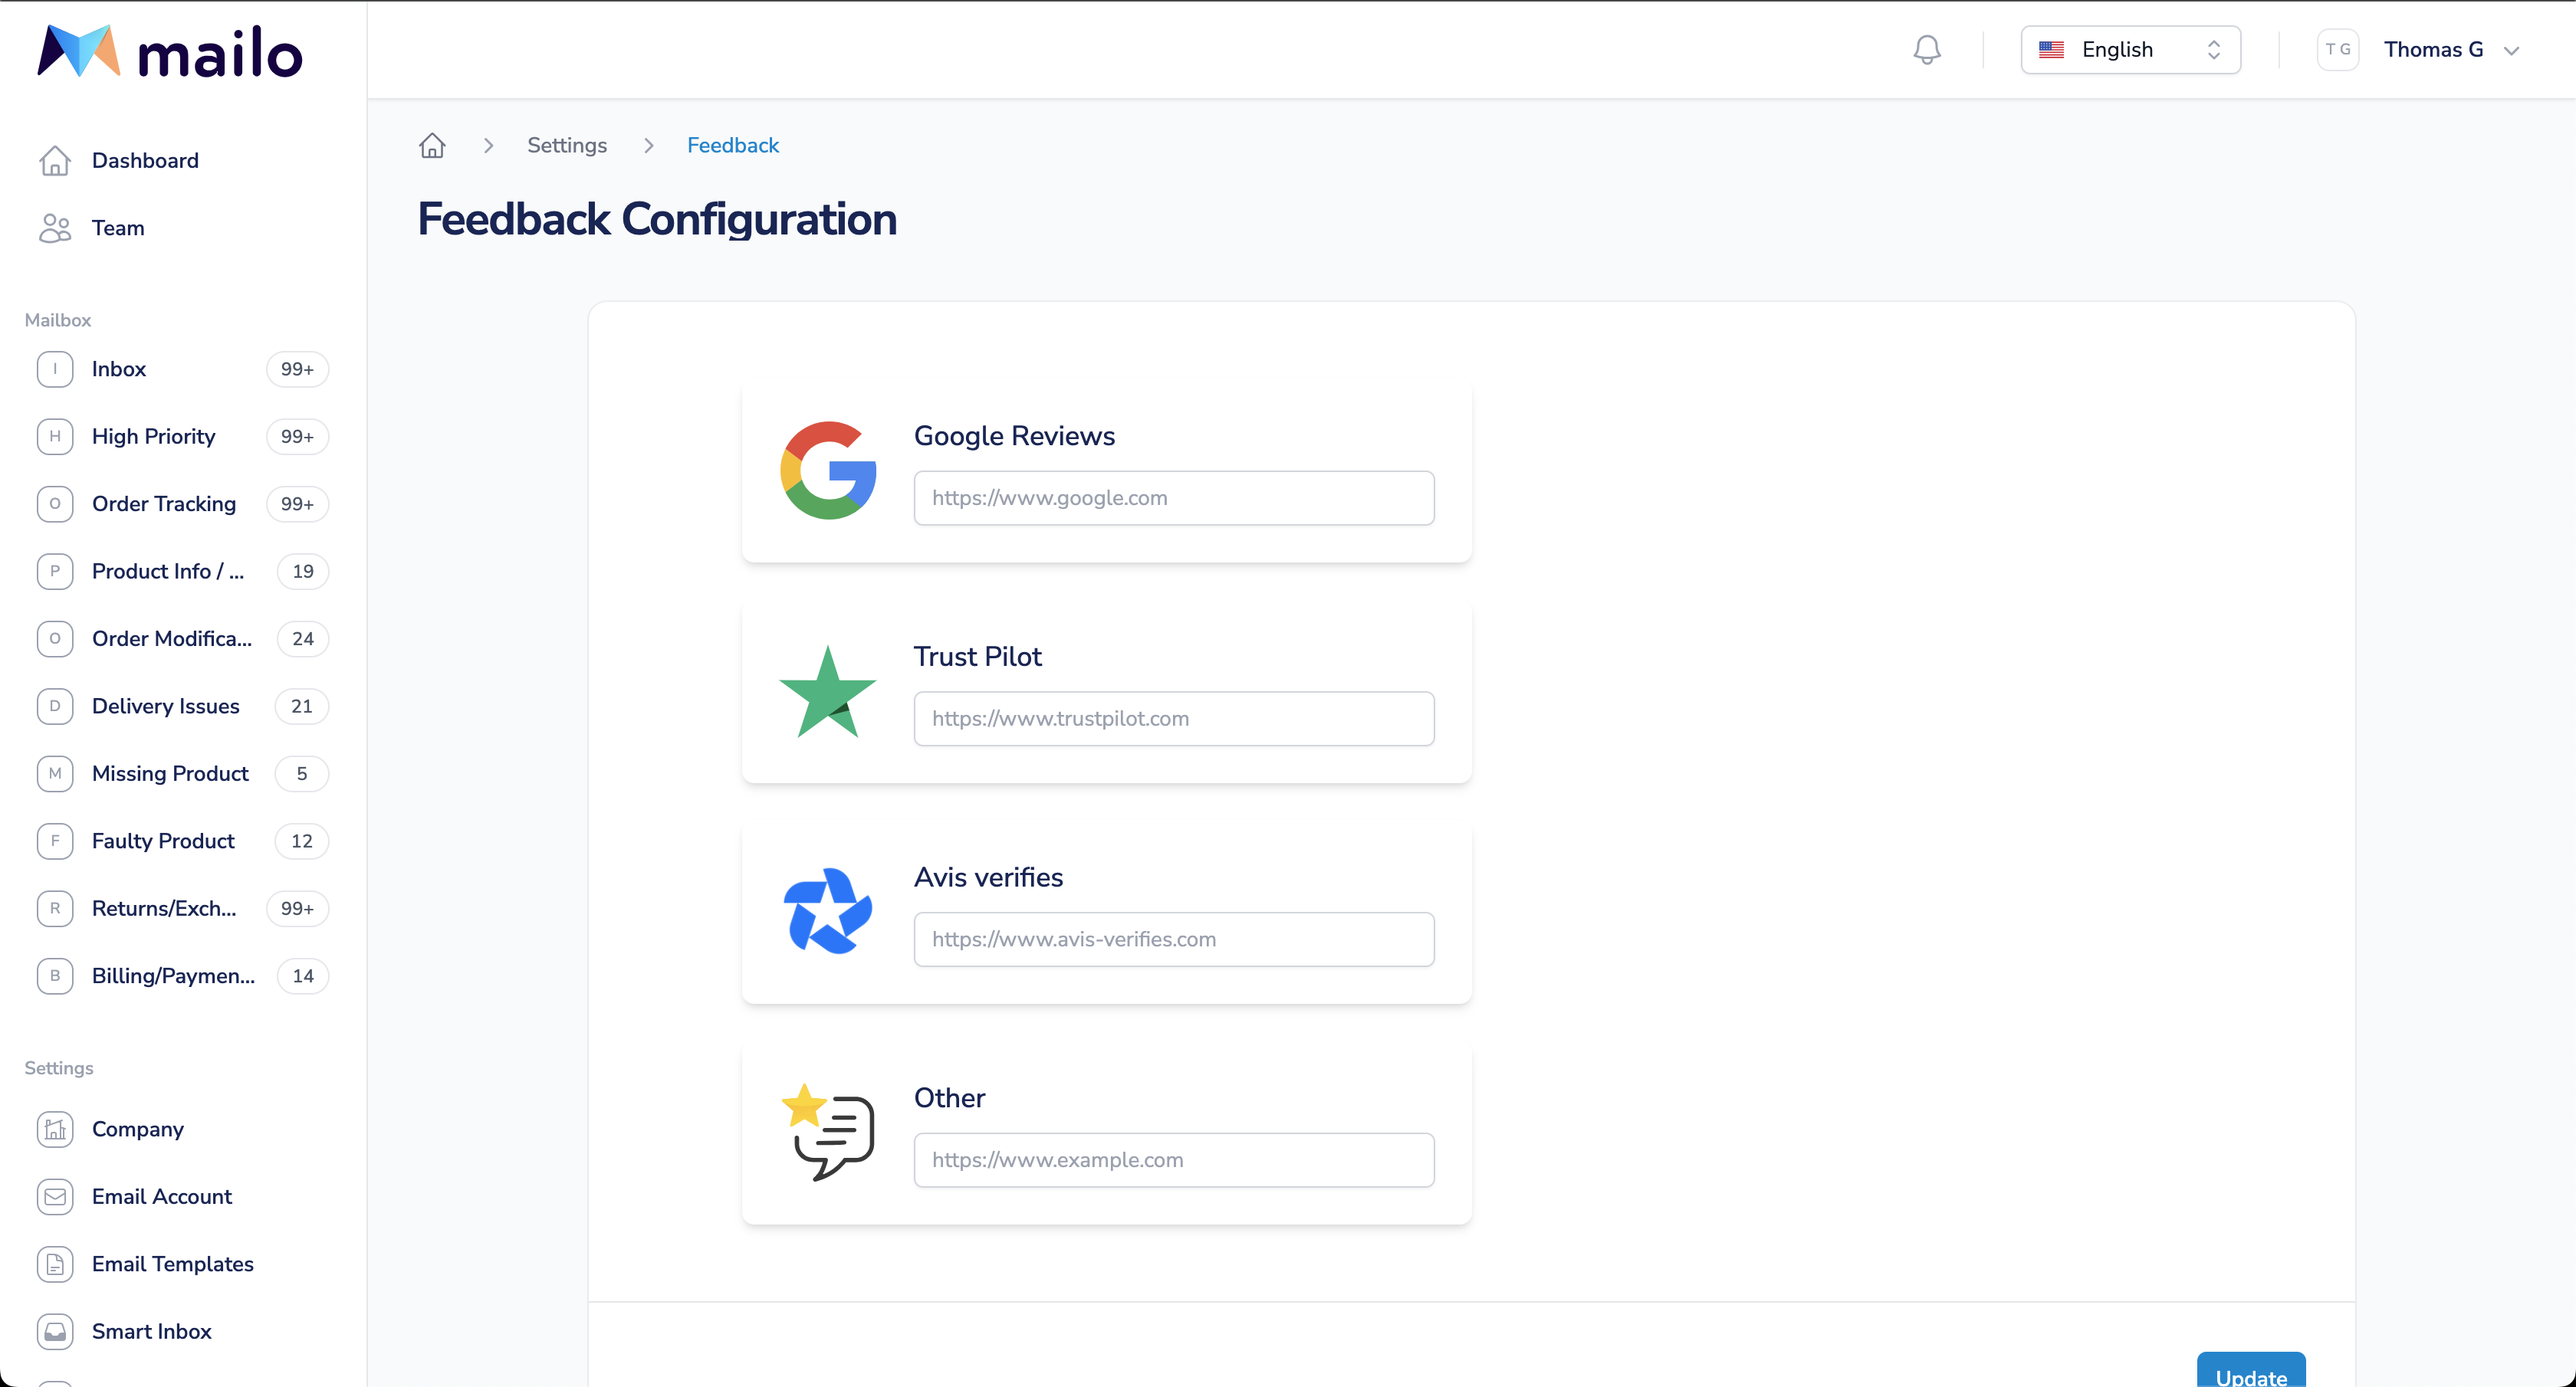The height and width of the screenshot is (1387, 2576).
Task: Click the home breadcrumb icon
Action: click(x=432, y=145)
